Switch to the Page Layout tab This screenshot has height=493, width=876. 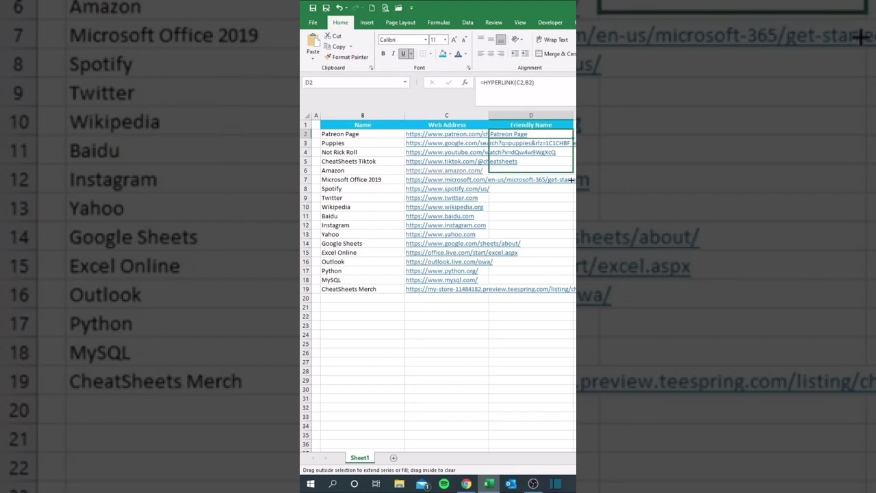tap(400, 23)
